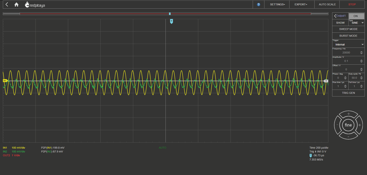Increase Fall time with the up stepper arrow
The width and height of the screenshot is (367, 175).
coord(361,85)
